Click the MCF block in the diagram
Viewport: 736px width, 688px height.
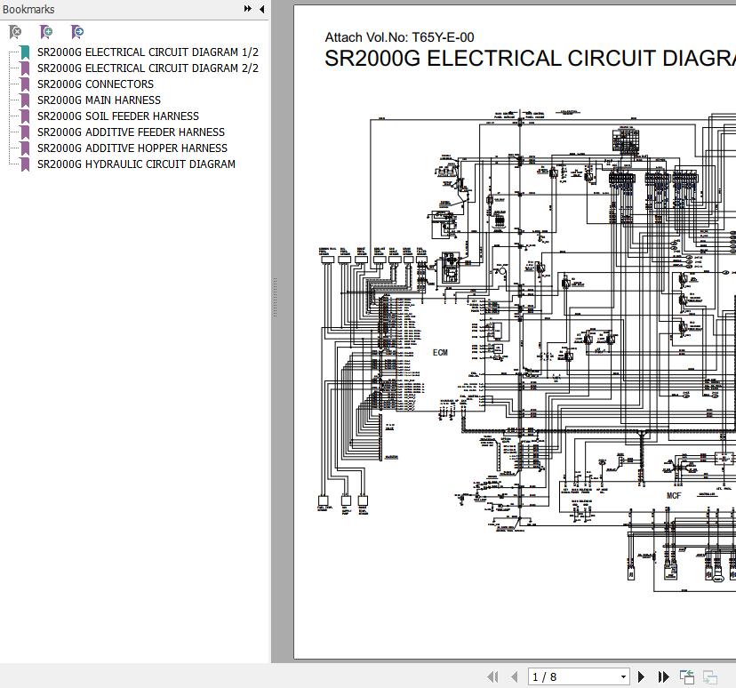coord(674,496)
